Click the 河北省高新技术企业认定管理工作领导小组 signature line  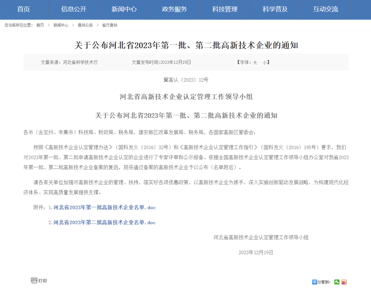point(261,237)
